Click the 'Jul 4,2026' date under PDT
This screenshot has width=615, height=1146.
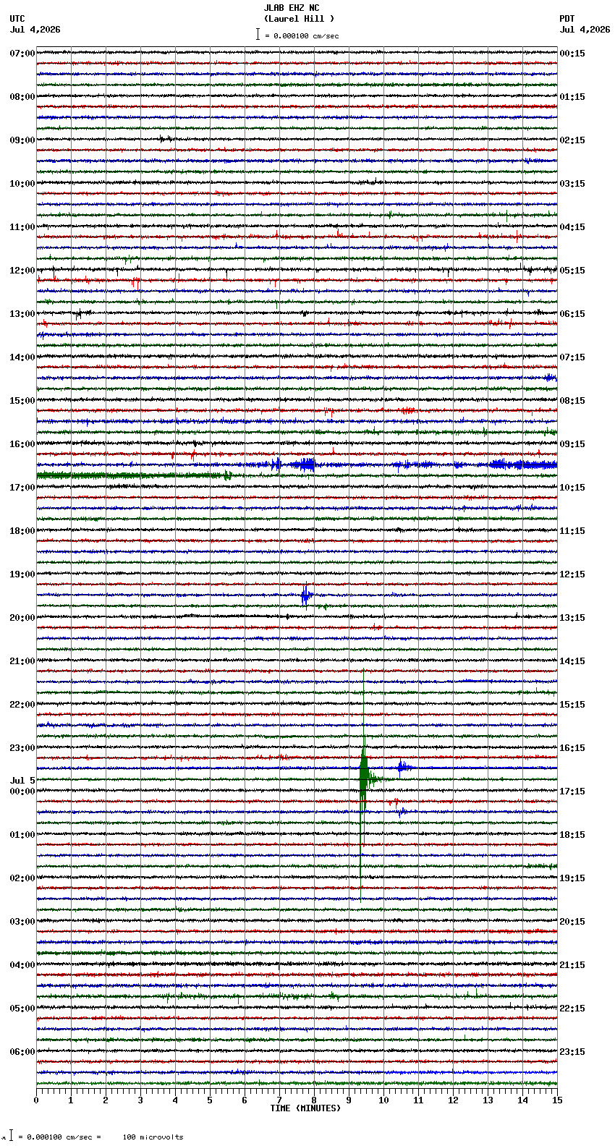point(585,30)
